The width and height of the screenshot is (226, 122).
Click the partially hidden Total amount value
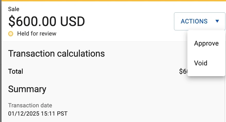[183, 71]
